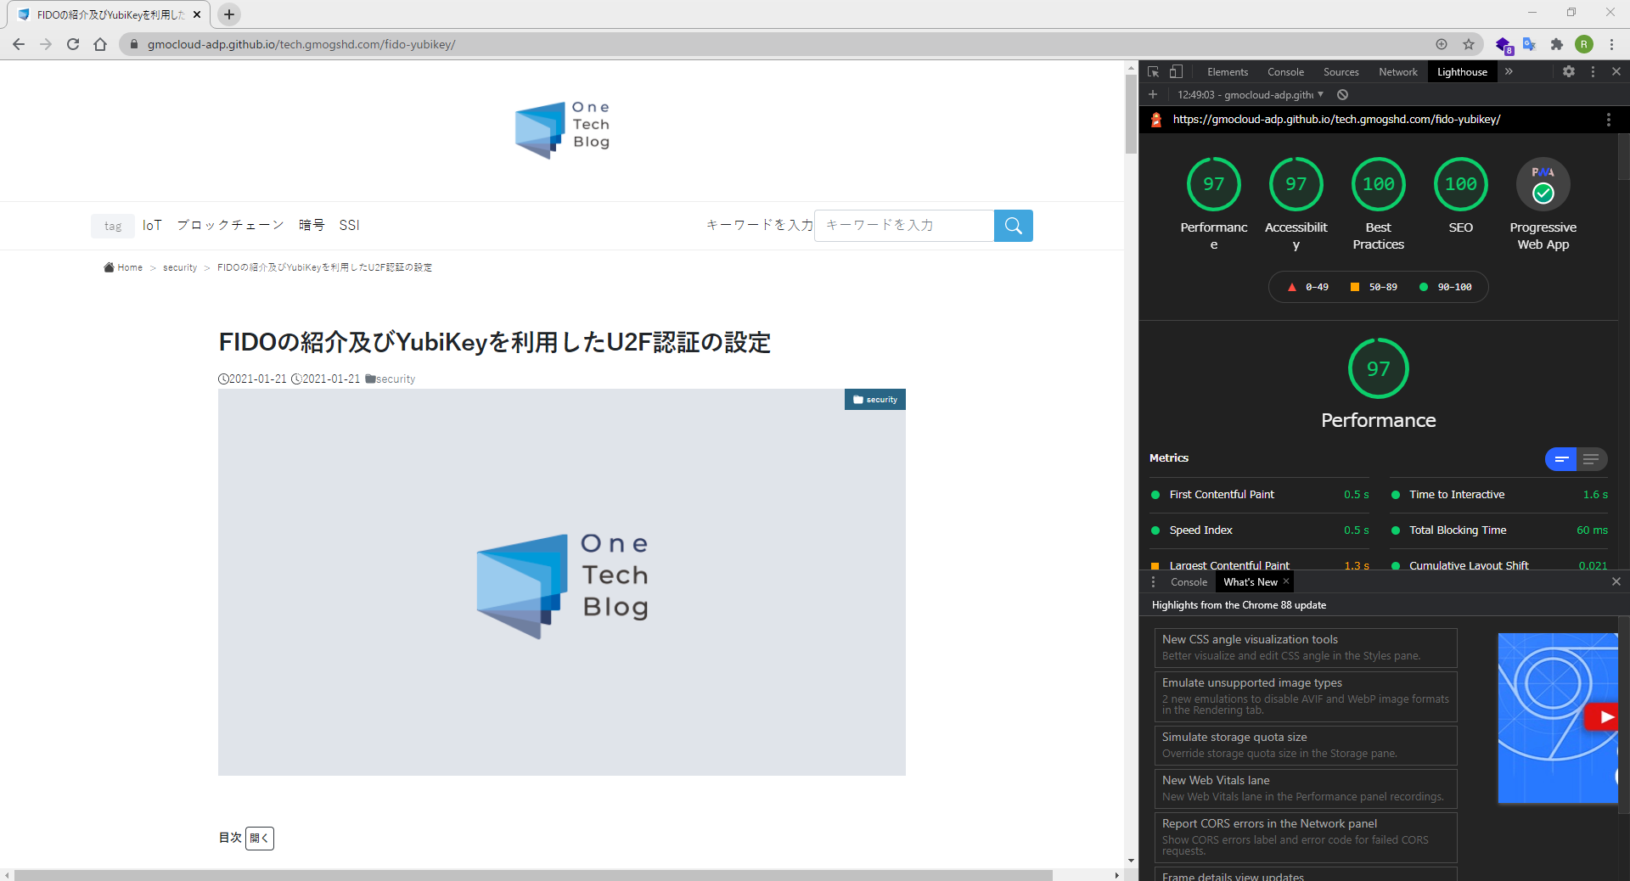Open the ブロックチェーン tag link
Screen dimensions: 1630x881
click(x=230, y=225)
